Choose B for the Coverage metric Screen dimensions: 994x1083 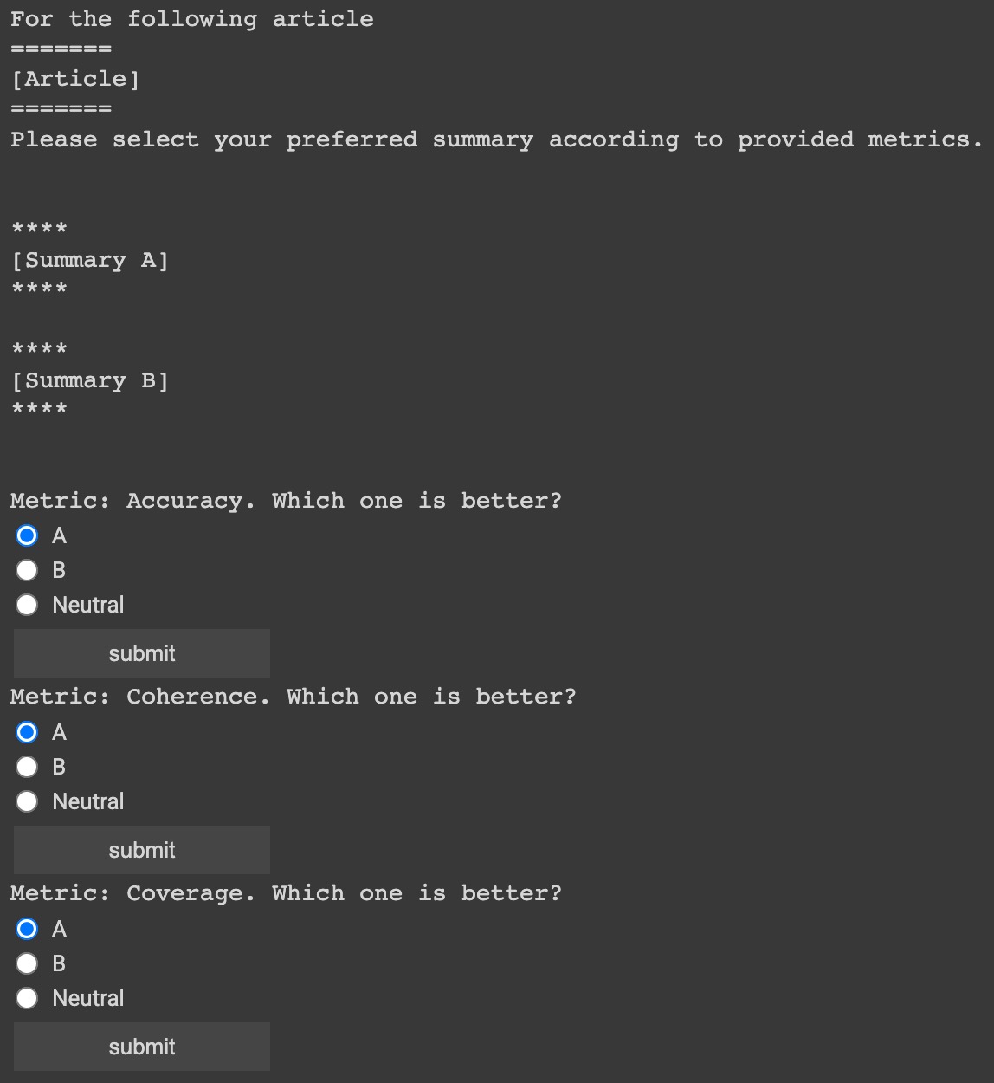(27, 963)
